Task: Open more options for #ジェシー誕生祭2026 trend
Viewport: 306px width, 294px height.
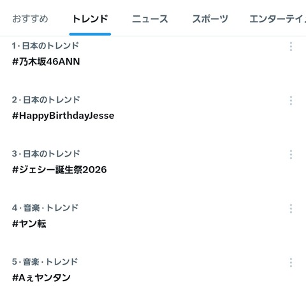Action: coord(291,155)
